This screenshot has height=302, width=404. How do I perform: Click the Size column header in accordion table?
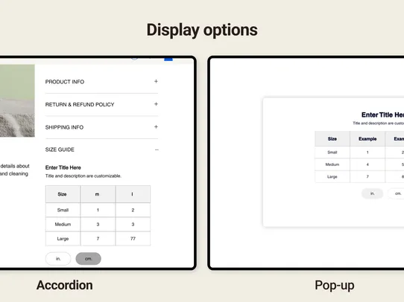click(63, 194)
